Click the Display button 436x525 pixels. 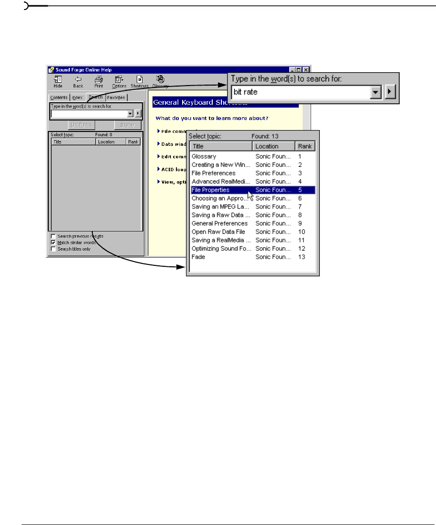pos(128,124)
